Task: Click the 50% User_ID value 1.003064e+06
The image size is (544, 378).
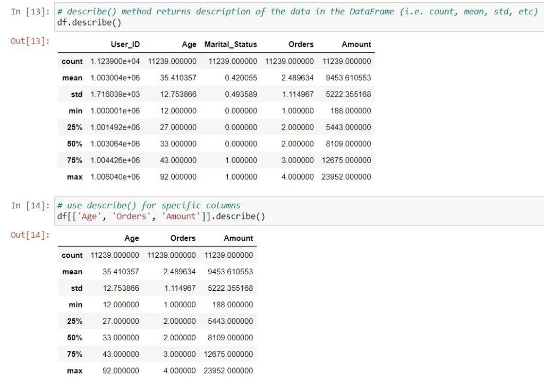Action: point(115,144)
